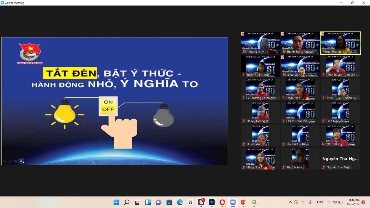Select Trang Phuong's video tile
This screenshot has height=208, width=370.
coord(340,43)
